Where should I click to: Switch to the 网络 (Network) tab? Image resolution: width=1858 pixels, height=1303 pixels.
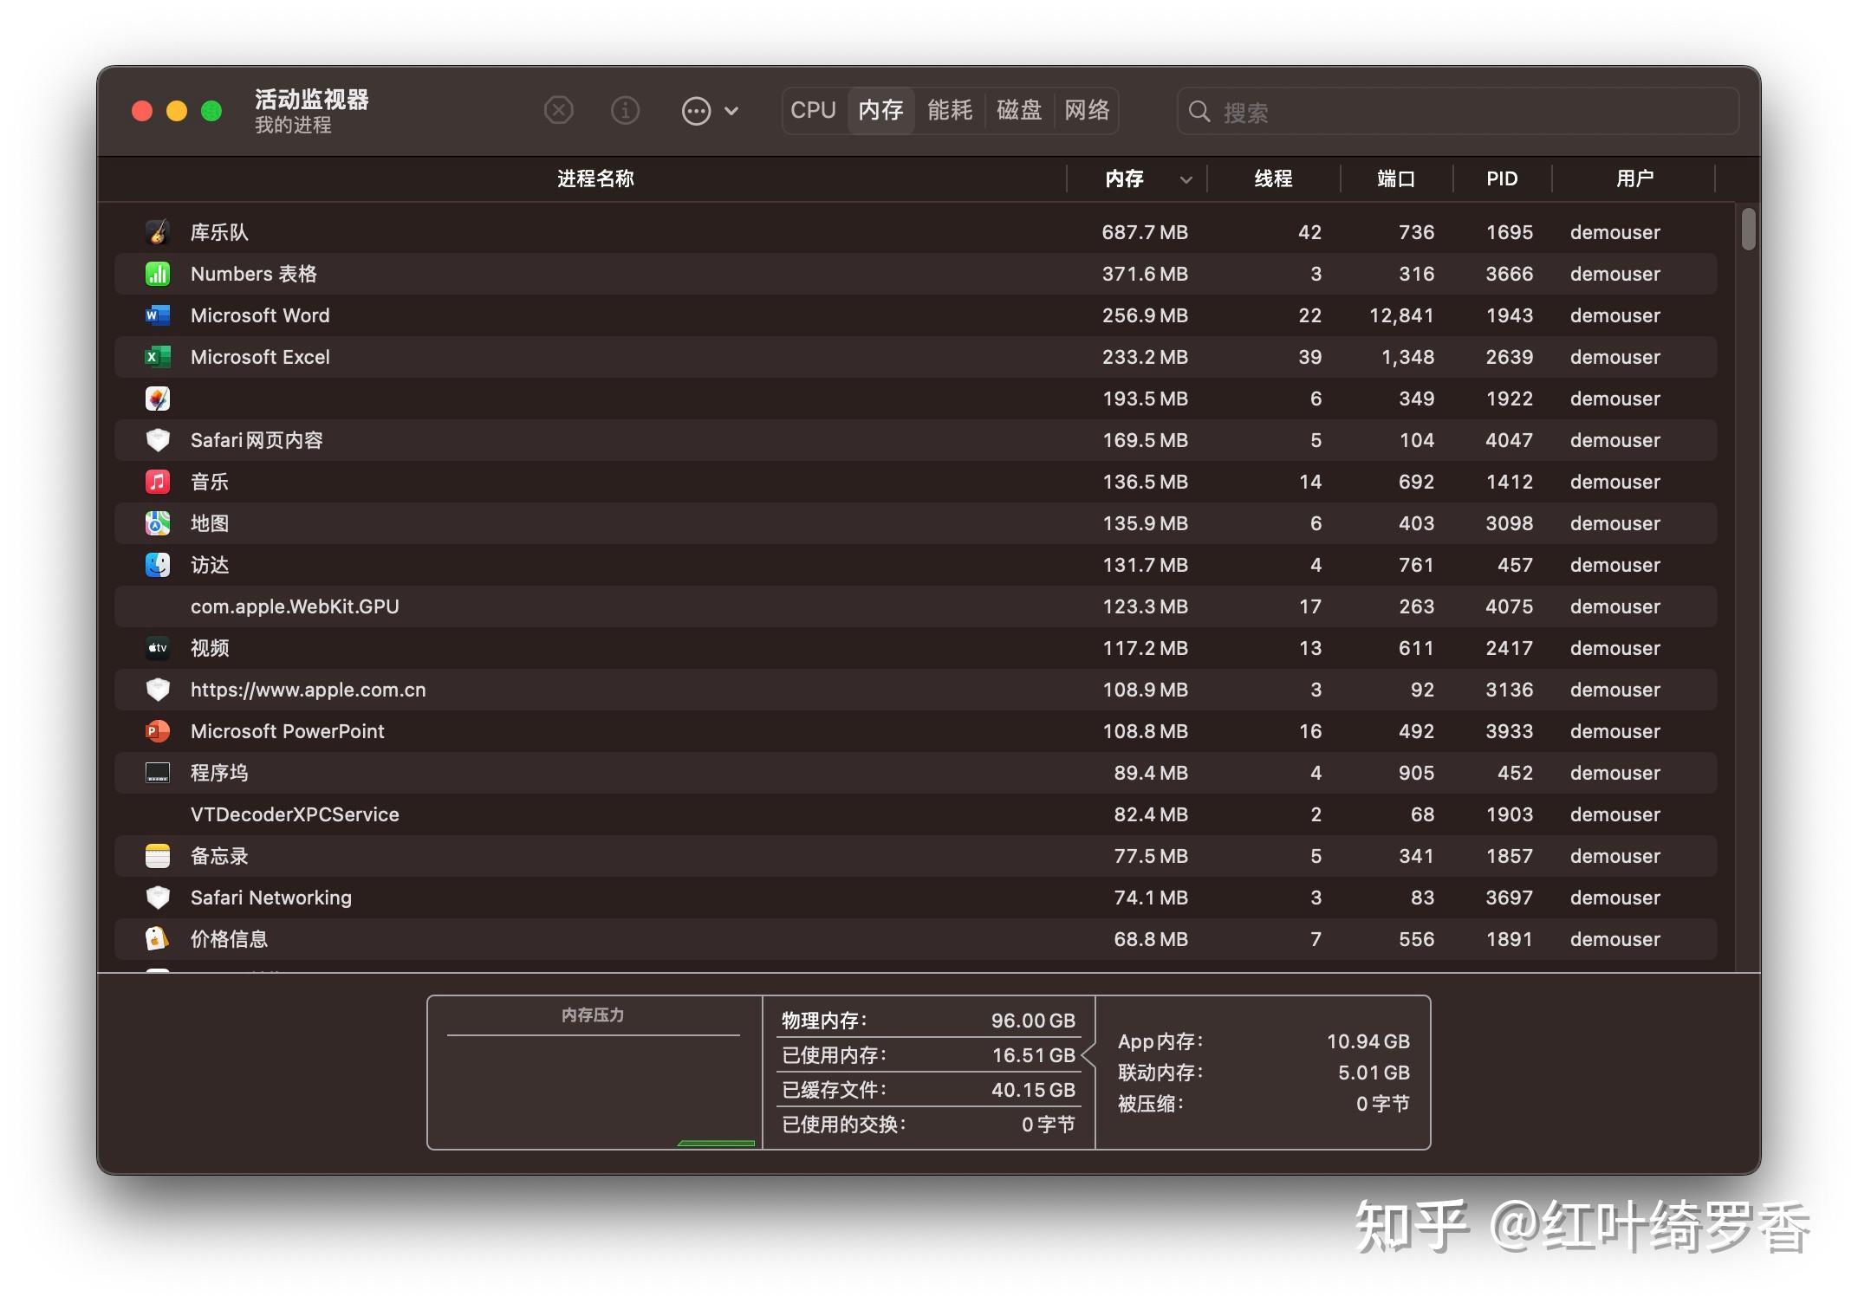[1087, 110]
